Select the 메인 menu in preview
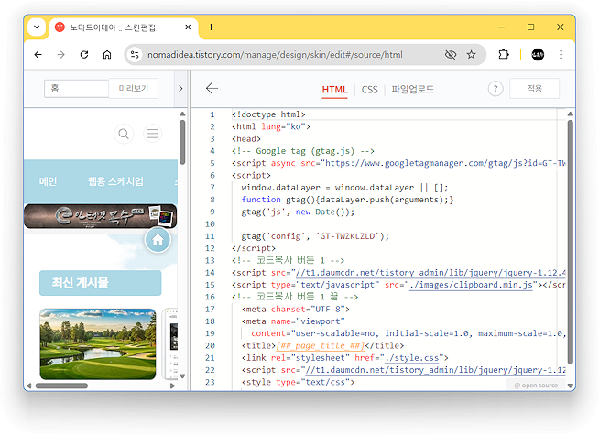This screenshot has width=599, height=435. point(48,181)
